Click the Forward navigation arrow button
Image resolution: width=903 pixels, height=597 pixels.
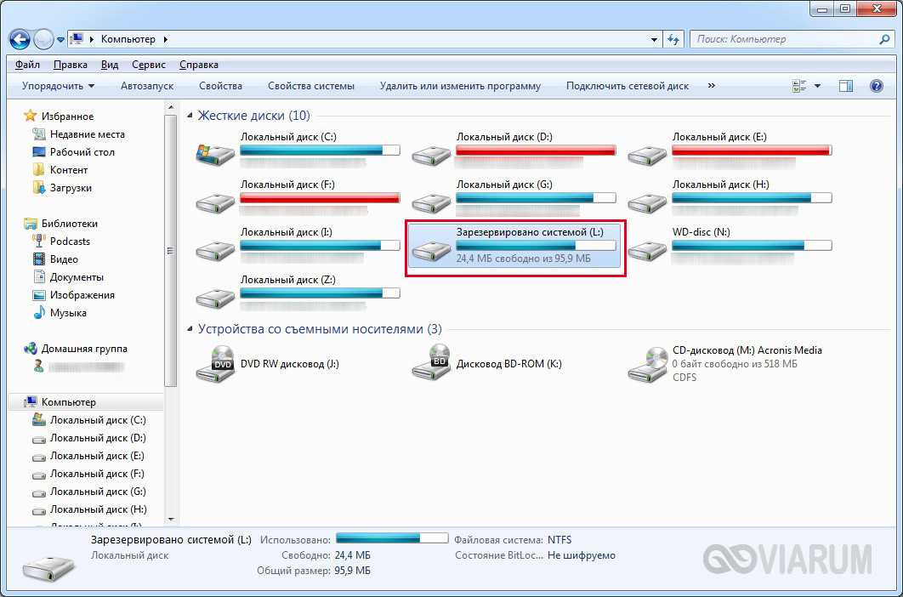pyautogui.click(x=43, y=39)
